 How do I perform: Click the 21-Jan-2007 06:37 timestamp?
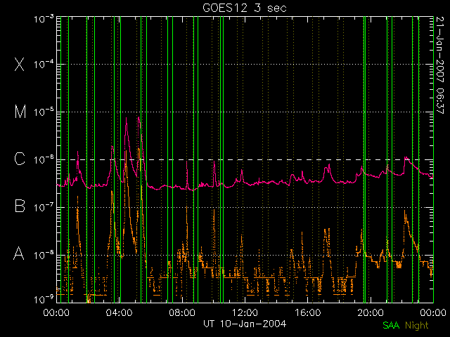(439, 65)
